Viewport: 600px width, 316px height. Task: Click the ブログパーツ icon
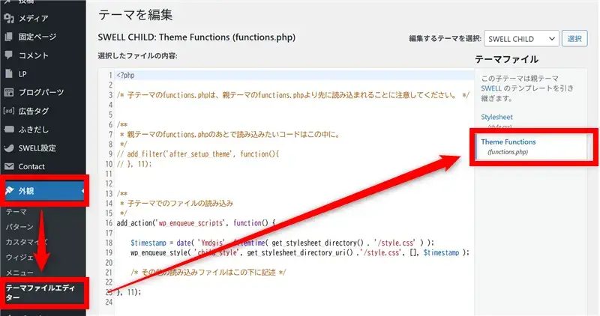tap(9, 92)
